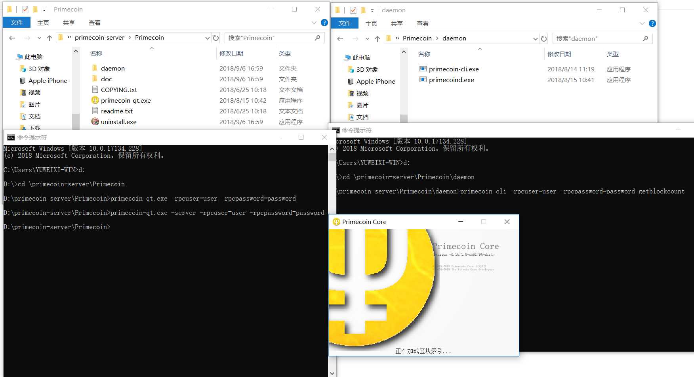Select primecoin-cli.exe icon in daemon window

point(423,69)
